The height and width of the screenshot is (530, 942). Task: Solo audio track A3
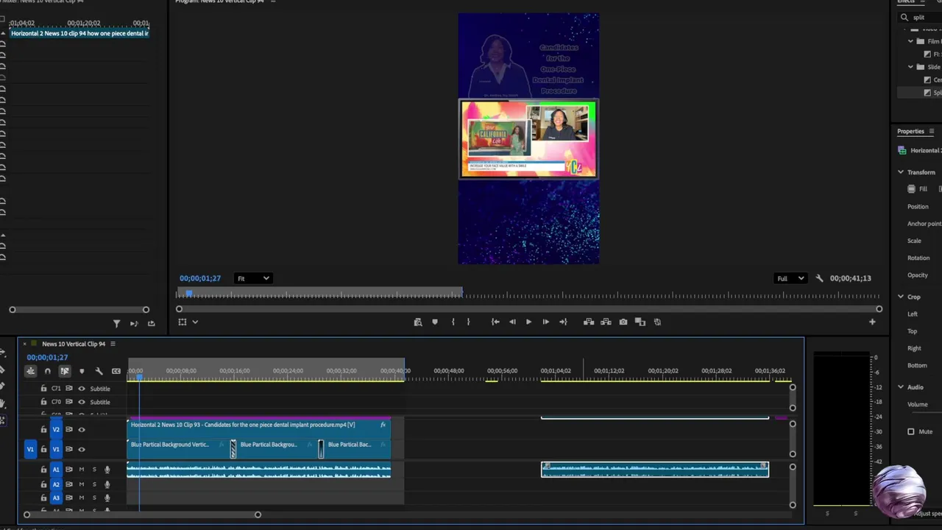coord(94,498)
